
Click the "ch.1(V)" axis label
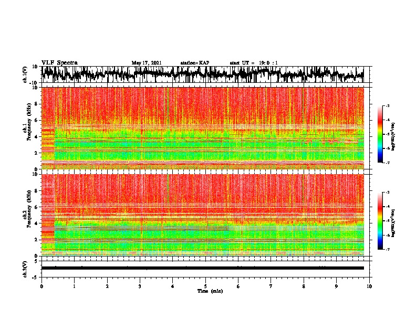(25, 74)
